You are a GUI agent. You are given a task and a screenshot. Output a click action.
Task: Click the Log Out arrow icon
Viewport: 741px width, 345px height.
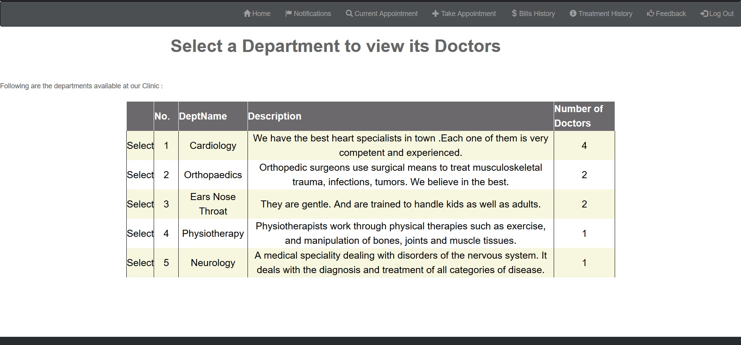[x=704, y=14]
